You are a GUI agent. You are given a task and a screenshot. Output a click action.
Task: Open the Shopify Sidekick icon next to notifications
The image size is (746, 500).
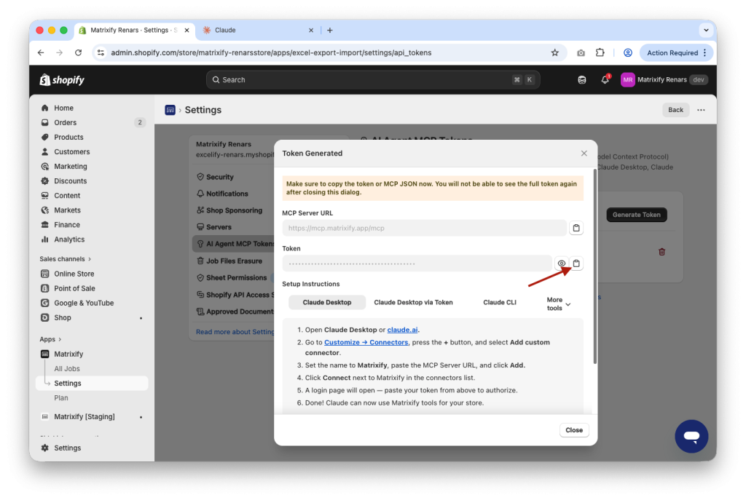581,79
